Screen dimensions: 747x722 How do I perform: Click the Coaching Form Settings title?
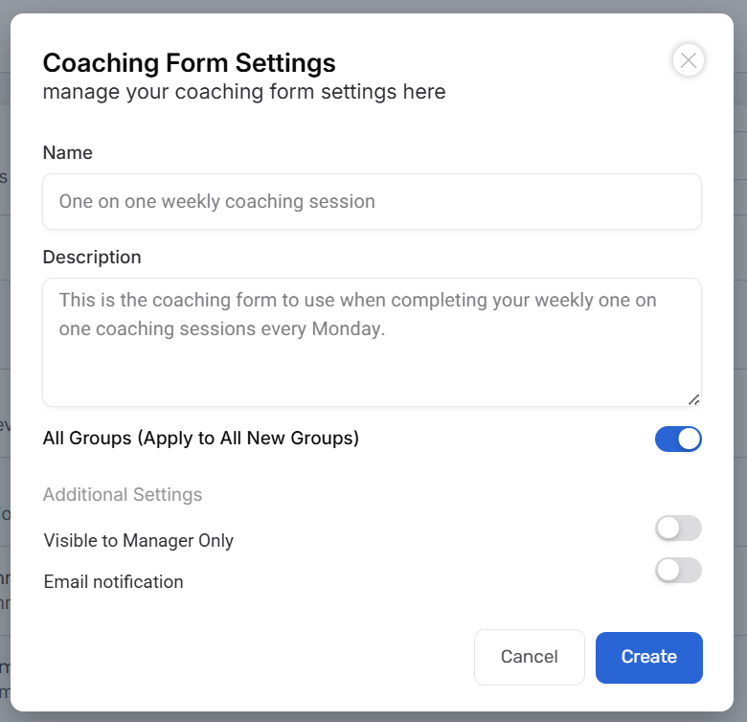190,63
